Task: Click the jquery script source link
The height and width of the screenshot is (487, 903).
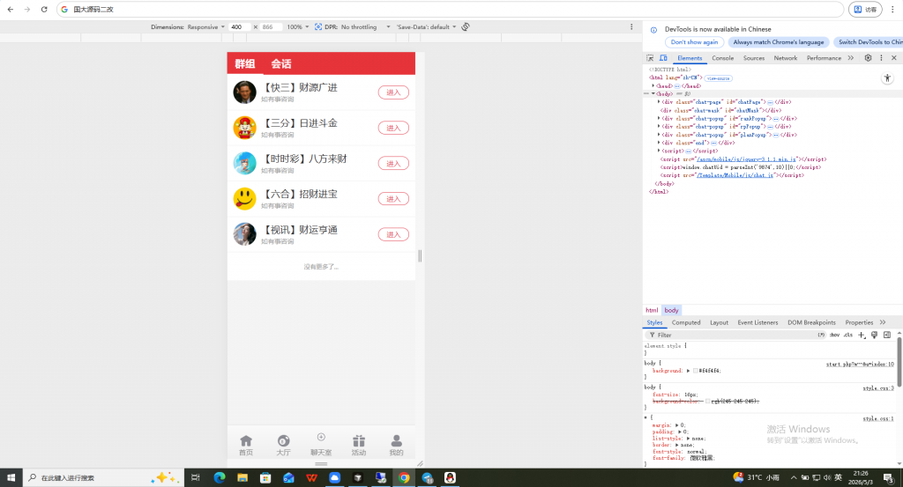Action: pos(746,159)
